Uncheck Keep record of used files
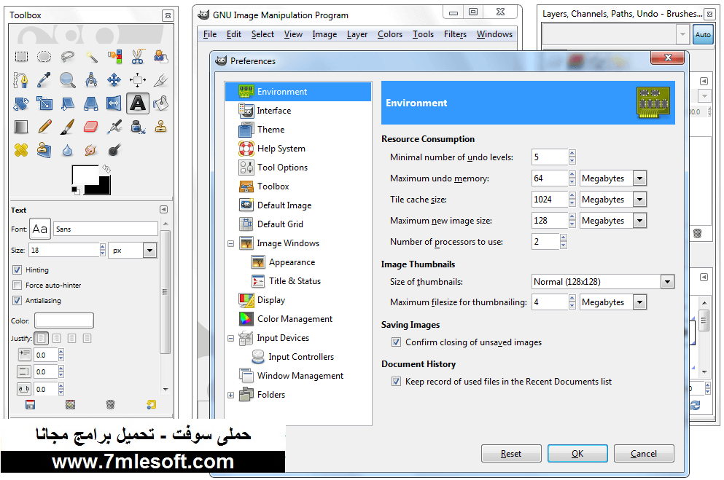The image size is (724, 480). [396, 382]
